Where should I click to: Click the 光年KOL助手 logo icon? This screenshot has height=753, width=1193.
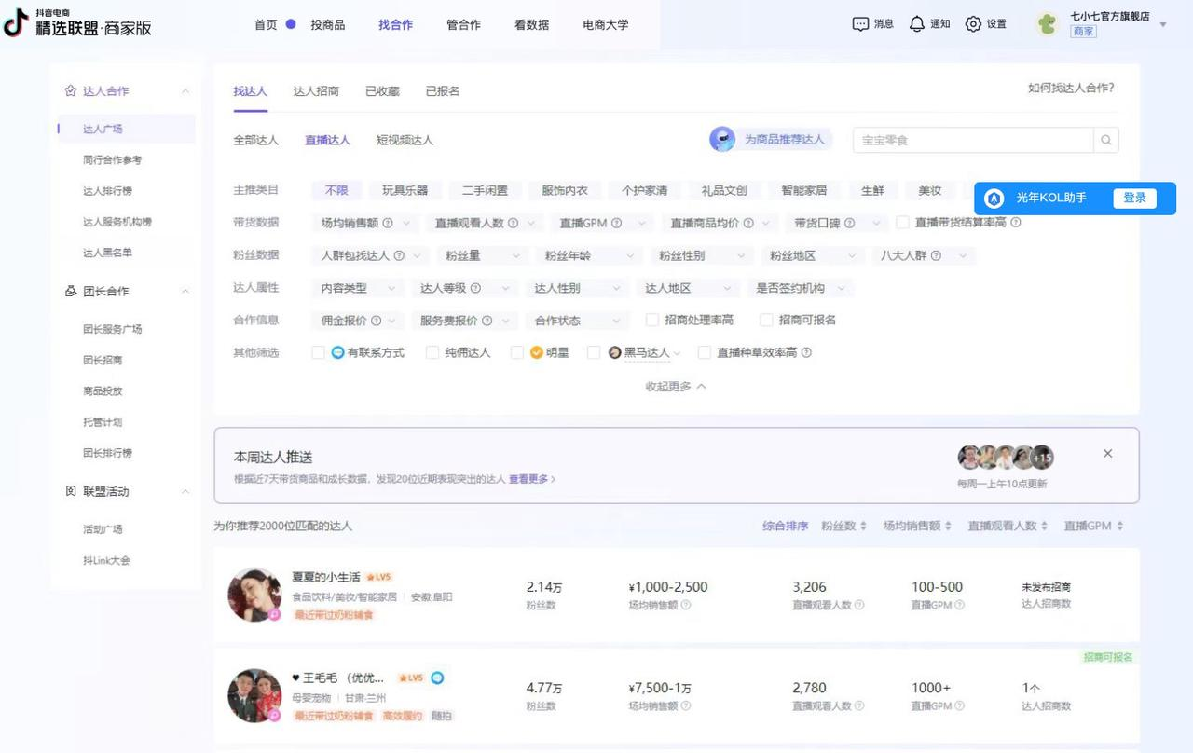click(994, 199)
